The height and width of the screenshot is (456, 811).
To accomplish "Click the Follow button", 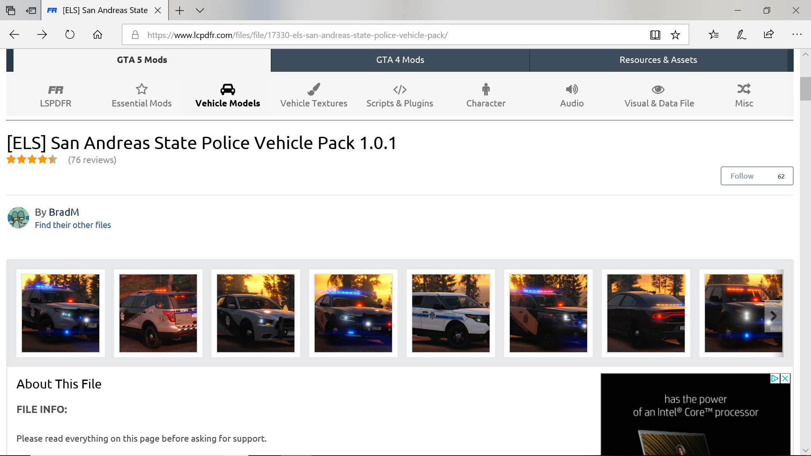I will 742,176.
